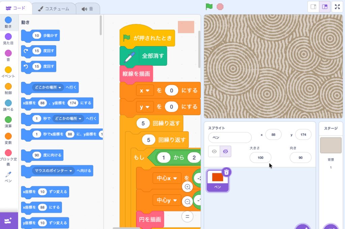Hide the sprite with crossed-eye toggle
Screen dimensions: 345x229
pos(225,151)
